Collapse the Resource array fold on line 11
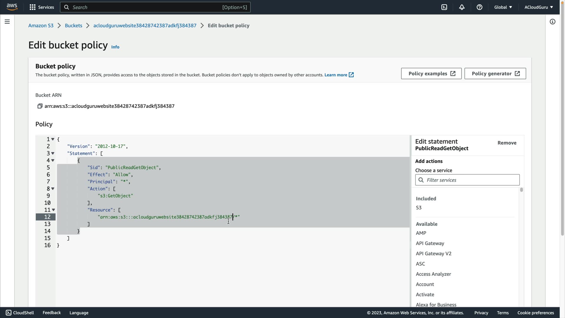The height and width of the screenshot is (318, 565). click(53, 210)
